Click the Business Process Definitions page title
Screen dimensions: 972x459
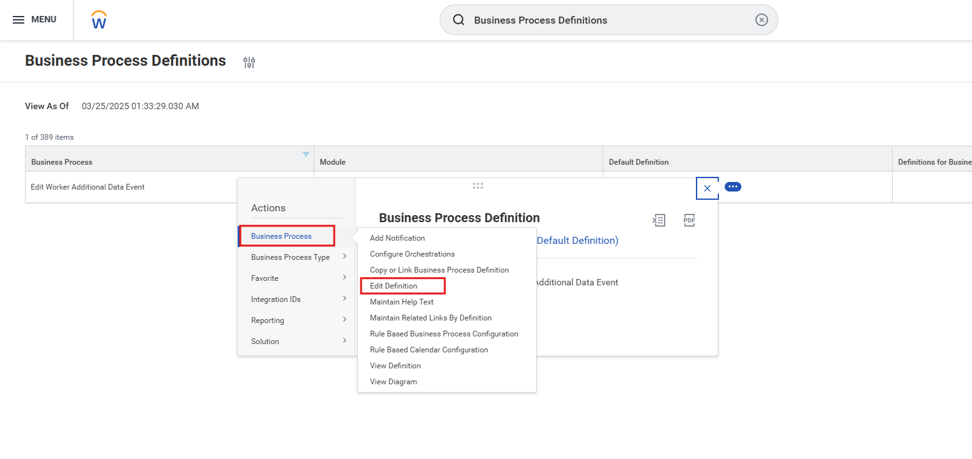[x=125, y=61]
